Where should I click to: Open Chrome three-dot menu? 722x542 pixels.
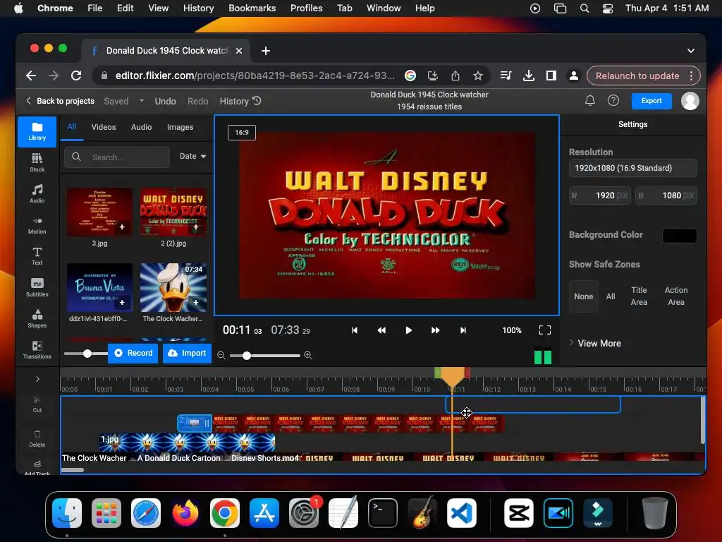click(691, 76)
